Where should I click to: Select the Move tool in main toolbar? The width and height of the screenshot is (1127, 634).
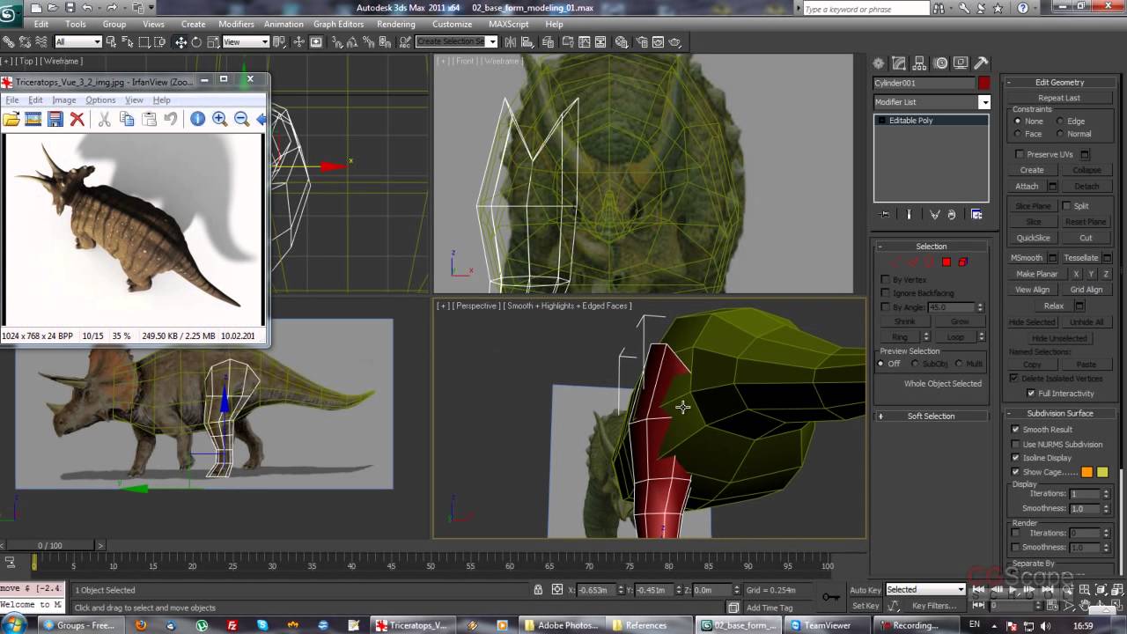(180, 42)
